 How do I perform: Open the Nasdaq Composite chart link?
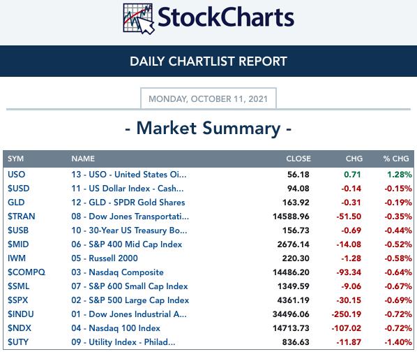(x=117, y=272)
